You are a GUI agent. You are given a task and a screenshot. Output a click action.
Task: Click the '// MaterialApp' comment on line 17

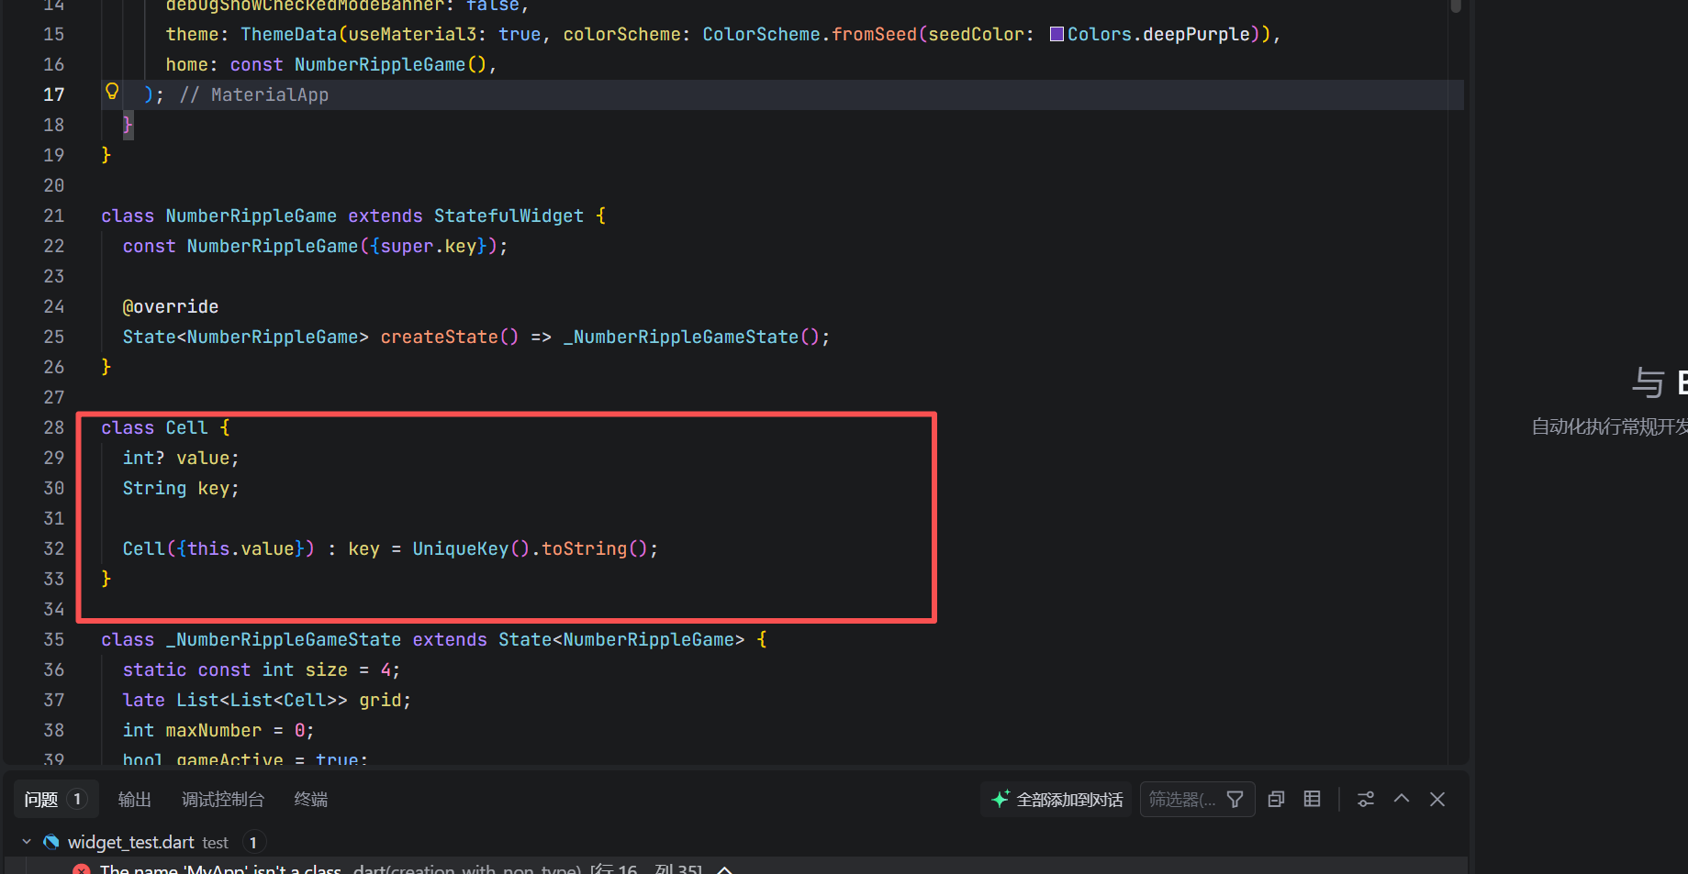254,94
